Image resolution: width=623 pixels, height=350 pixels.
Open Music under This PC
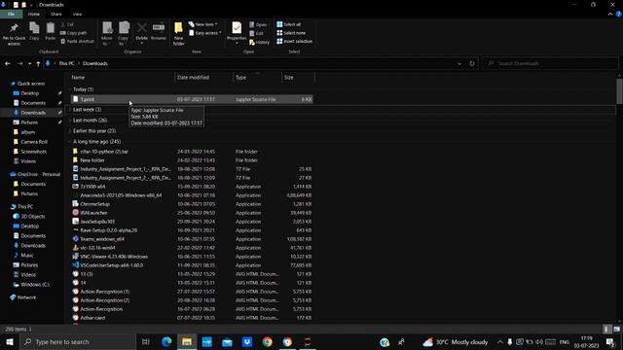tap(26, 256)
